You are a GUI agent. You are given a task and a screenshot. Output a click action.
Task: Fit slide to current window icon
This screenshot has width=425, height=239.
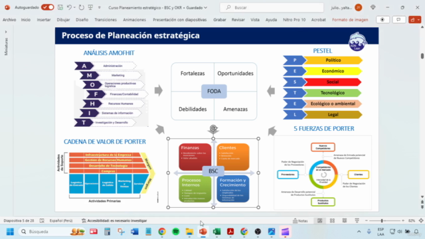(421, 221)
